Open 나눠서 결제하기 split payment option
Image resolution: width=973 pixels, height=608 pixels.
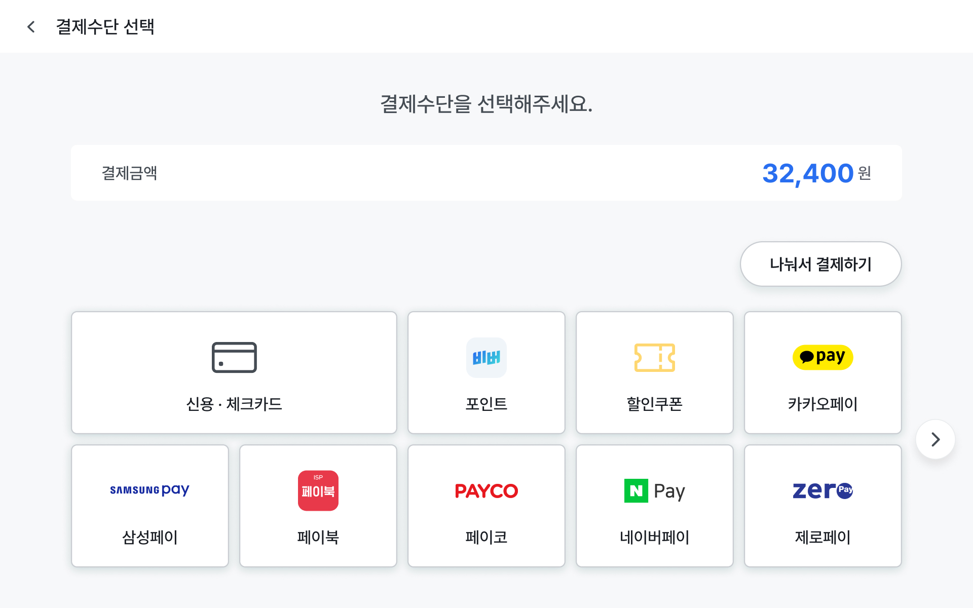tap(820, 263)
